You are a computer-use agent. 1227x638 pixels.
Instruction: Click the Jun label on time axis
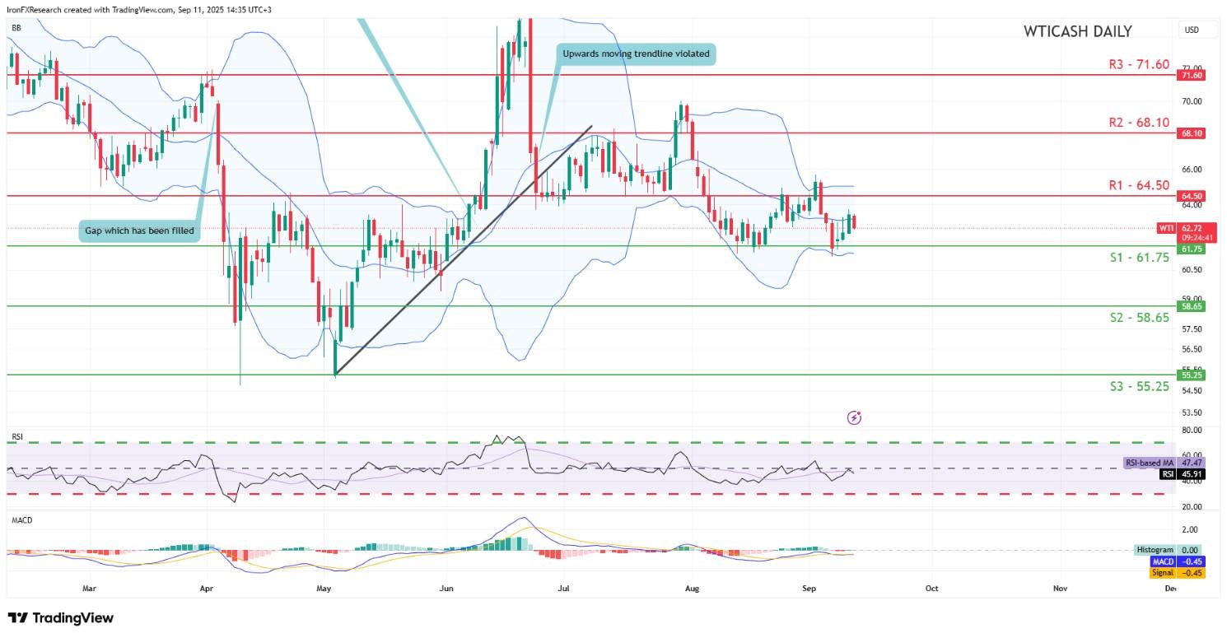coord(446,589)
